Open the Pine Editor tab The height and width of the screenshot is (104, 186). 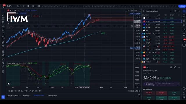27,95
